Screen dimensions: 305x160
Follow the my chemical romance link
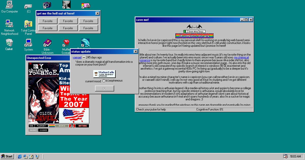pos(241,57)
